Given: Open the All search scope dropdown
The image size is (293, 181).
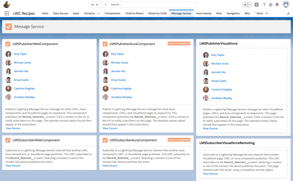Looking at the screenshot, I should tap(94, 4).
